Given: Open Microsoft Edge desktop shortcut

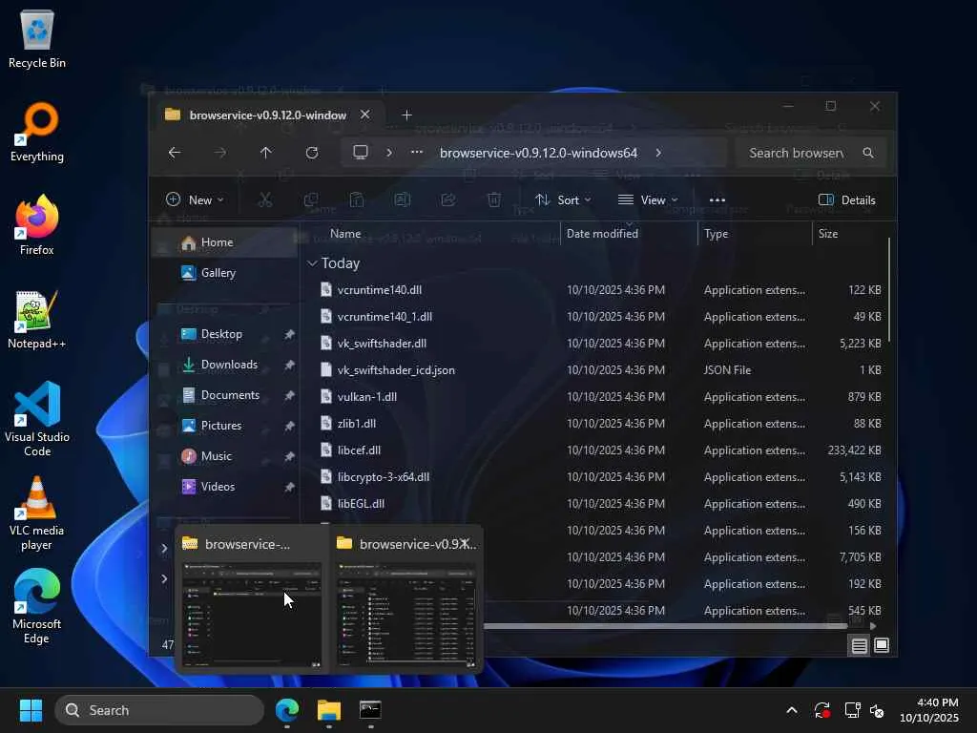Looking at the screenshot, I should [x=37, y=606].
